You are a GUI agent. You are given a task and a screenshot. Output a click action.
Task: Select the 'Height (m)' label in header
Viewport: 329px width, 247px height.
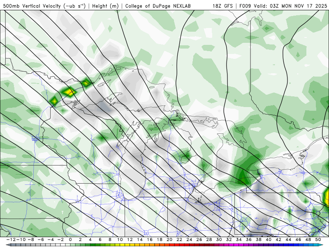105,6
